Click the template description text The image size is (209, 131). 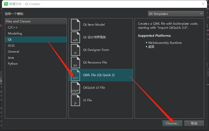pos(168,26)
